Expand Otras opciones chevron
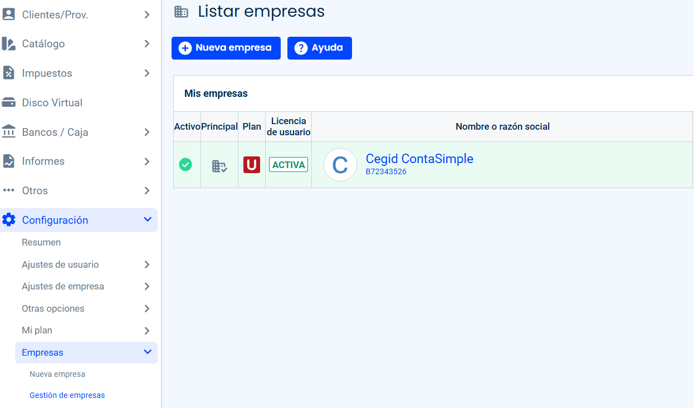Image resolution: width=694 pixels, height=408 pixels. tap(146, 308)
